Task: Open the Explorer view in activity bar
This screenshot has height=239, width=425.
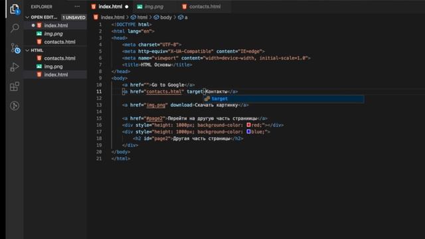Action: click(x=15, y=9)
